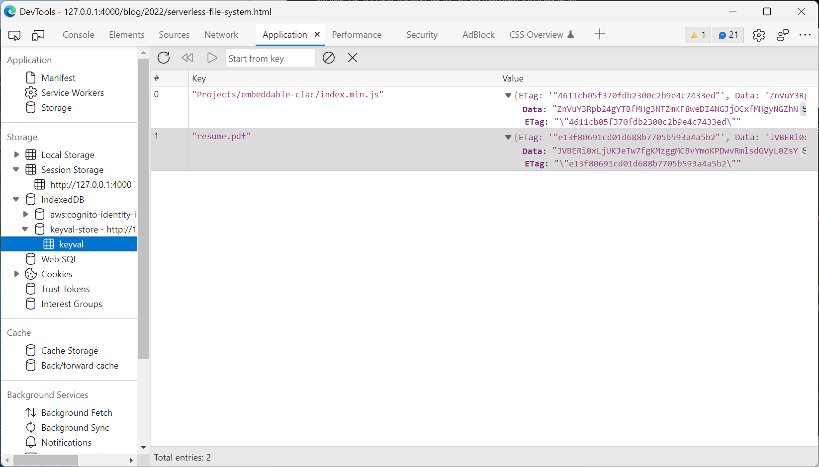Delete selected entry with X icon
Viewport: 819px width, 467px height.
tap(353, 58)
